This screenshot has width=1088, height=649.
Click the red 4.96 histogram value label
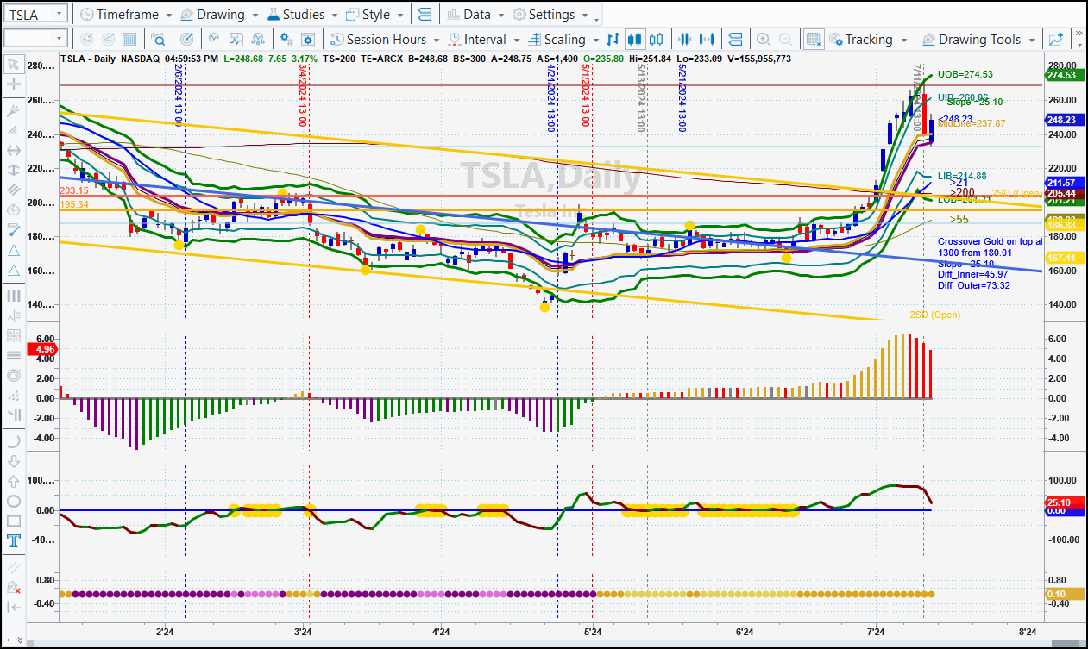click(42, 349)
